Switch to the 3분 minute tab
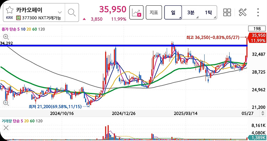The height and width of the screenshot is (141, 267). [191, 12]
